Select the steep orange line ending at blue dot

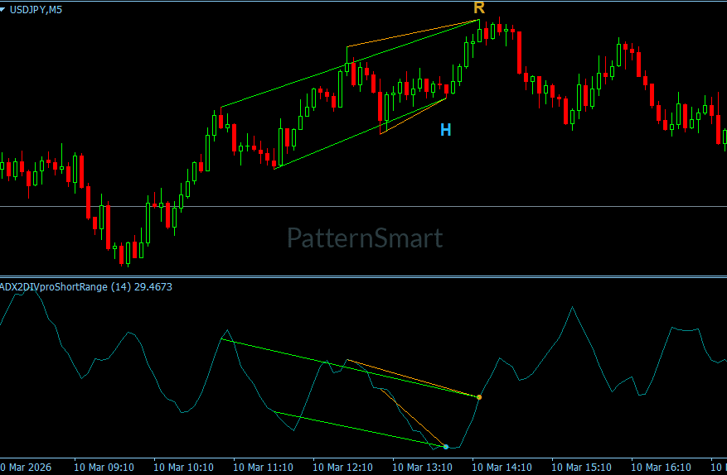(x=413, y=418)
